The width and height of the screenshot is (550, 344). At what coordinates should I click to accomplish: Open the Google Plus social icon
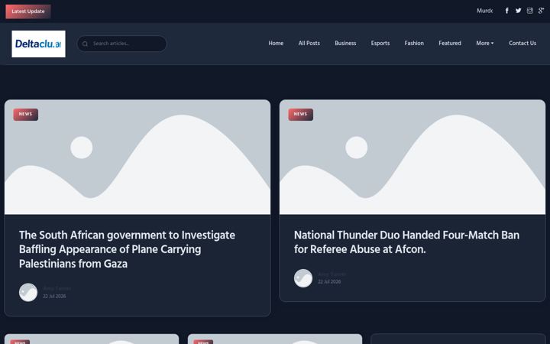click(x=542, y=11)
